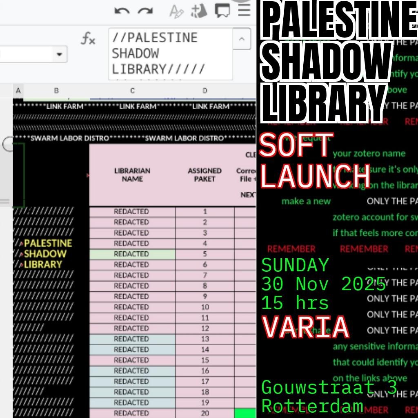This screenshot has height=418, width=418.
Task: Open the comments speech bubble icon
Action: 222,11
